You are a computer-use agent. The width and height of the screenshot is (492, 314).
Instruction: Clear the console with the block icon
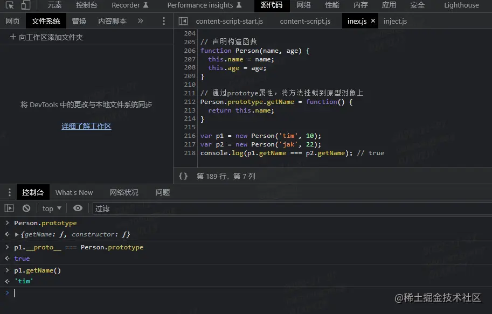pos(26,208)
